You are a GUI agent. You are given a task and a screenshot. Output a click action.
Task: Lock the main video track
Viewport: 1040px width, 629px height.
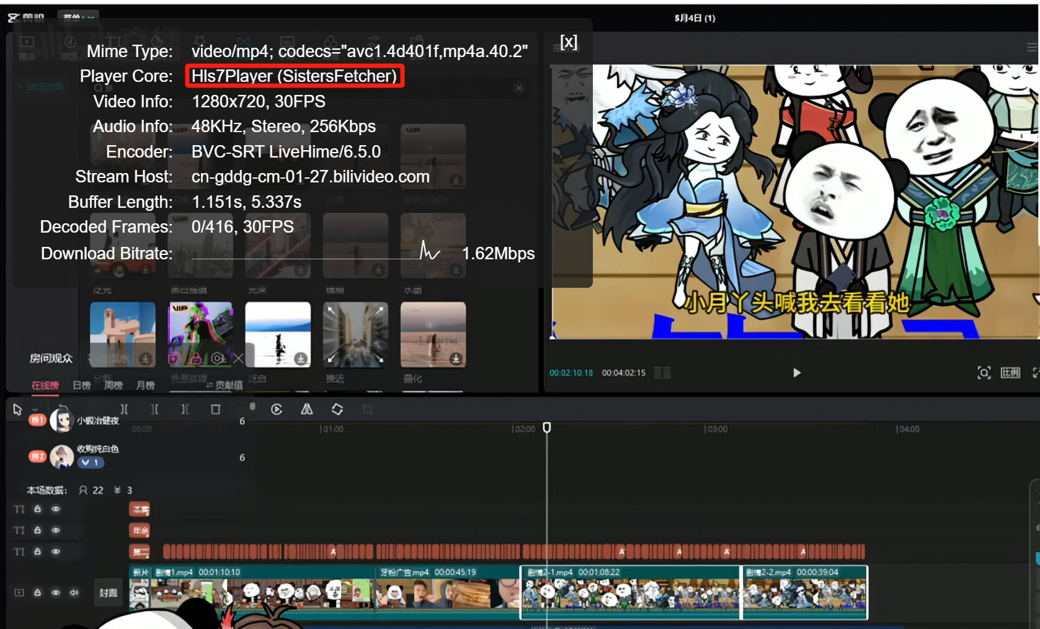point(37,593)
